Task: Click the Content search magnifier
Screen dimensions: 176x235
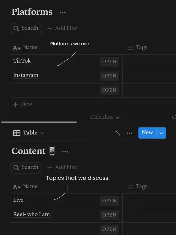Action: coord(16,167)
